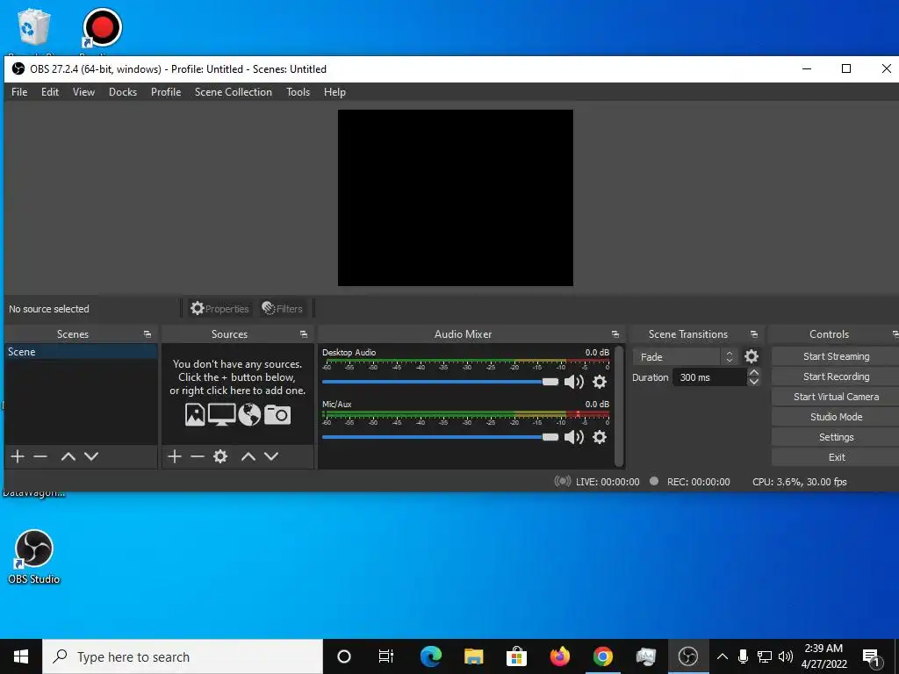Click the browser globe source icon
Screen dimensions: 899x674
[249, 414]
